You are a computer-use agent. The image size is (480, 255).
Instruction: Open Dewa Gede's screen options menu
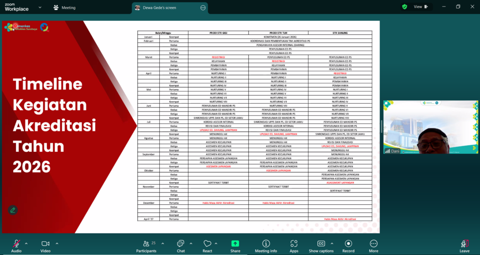pyautogui.click(x=203, y=7)
